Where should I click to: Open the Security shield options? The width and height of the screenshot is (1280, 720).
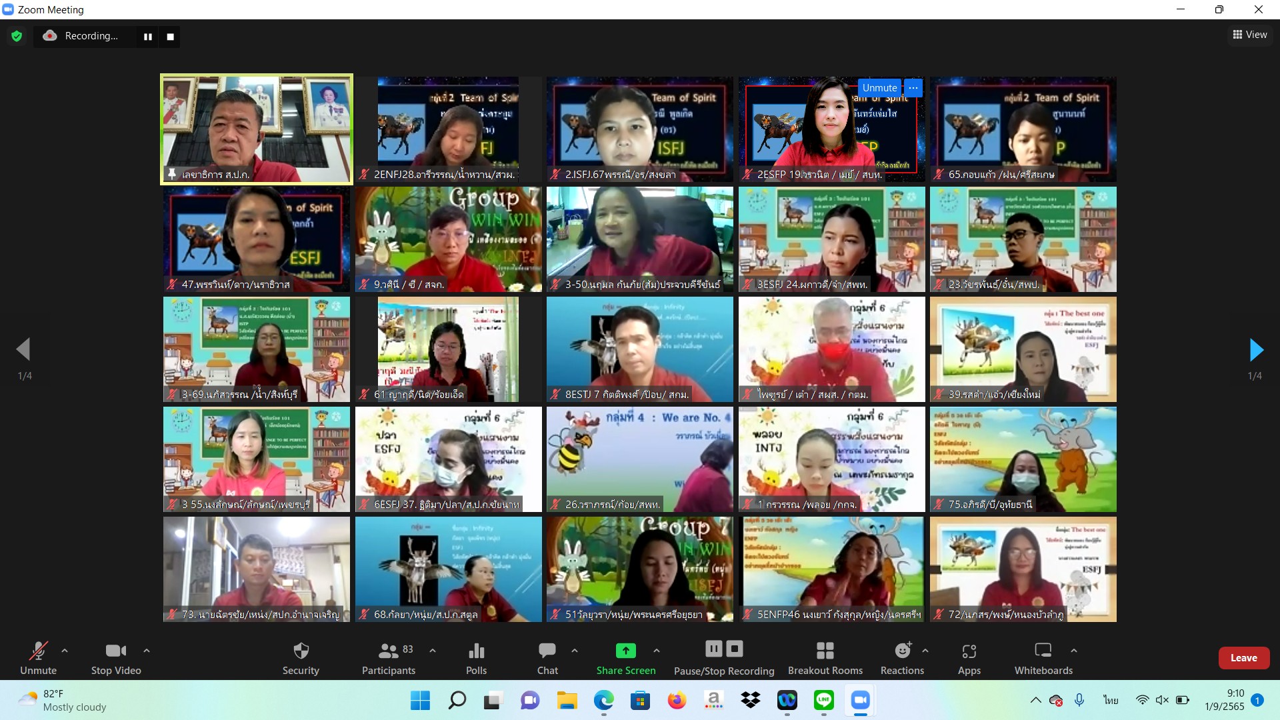click(301, 657)
